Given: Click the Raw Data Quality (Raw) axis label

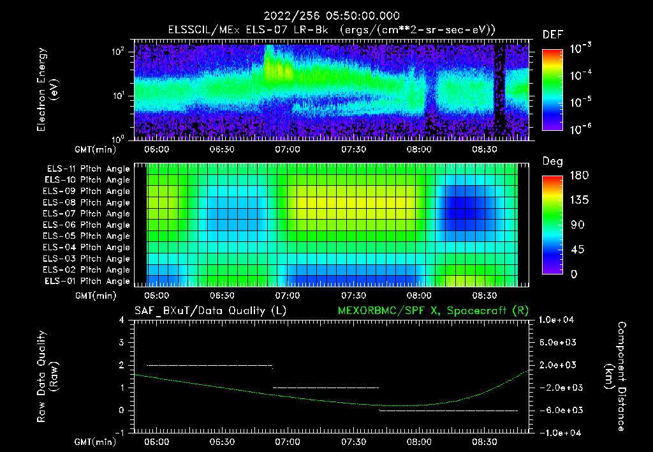Looking at the screenshot, I should click(47, 376).
